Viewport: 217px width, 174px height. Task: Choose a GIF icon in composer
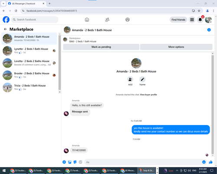coord(80,162)
